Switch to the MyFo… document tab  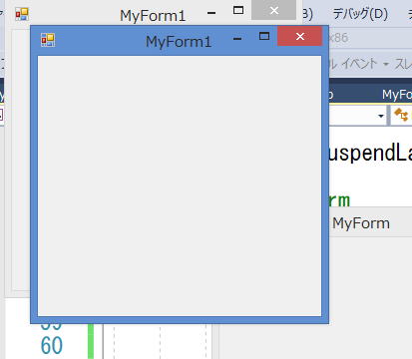[397, 95]
